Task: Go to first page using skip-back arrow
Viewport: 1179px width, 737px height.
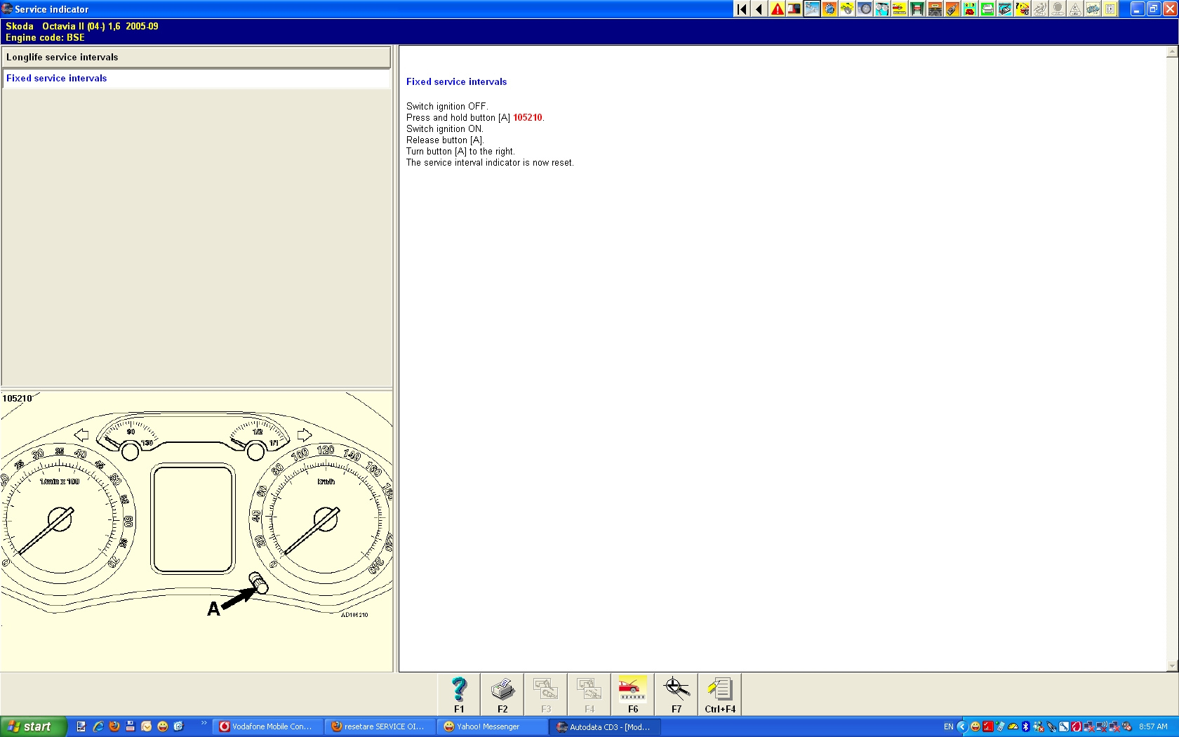Action: click(742, 9)
